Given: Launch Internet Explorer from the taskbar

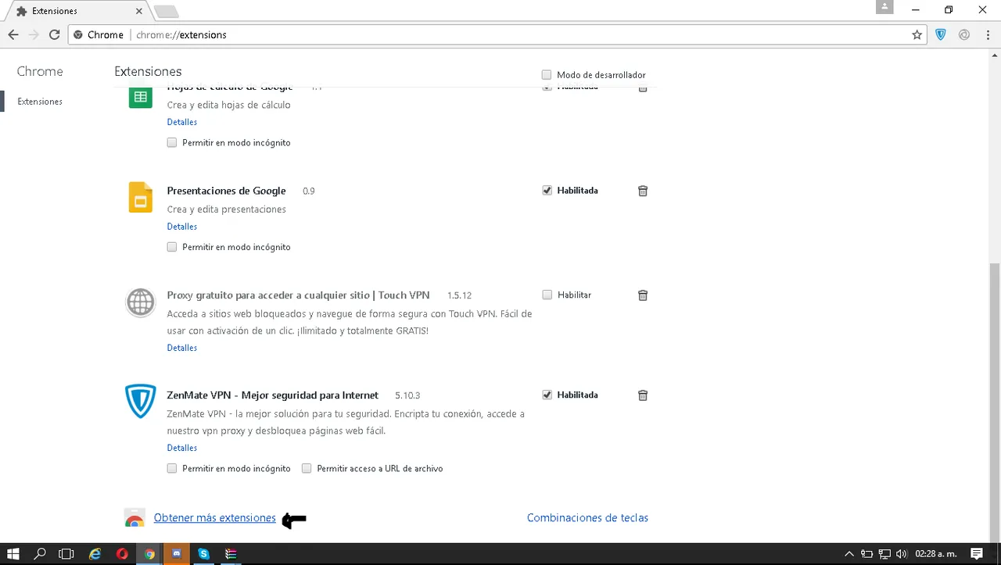Looking at the screenshot, I should point(95,554).
